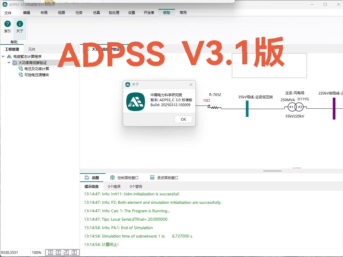Show the 提示信息 message tab

click(92, 186)
